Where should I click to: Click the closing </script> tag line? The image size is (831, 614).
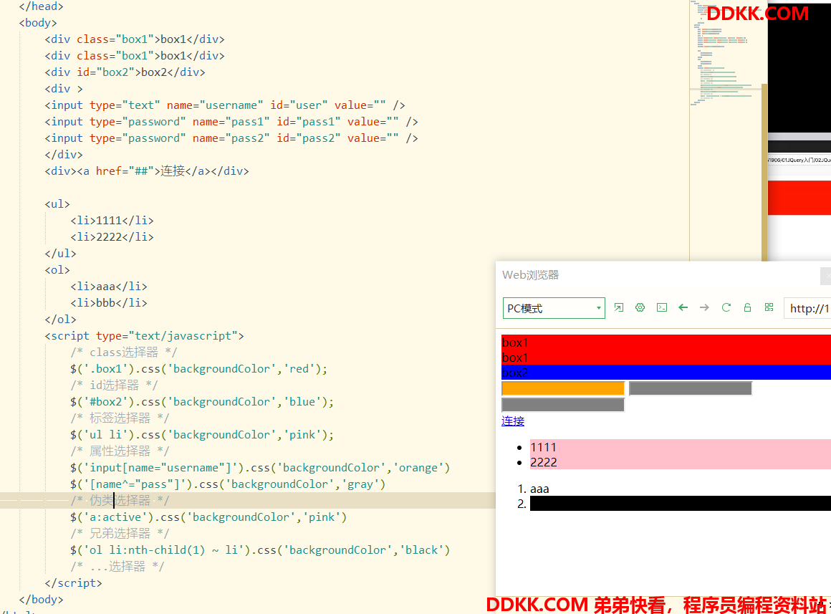click(x=73, y=582)
